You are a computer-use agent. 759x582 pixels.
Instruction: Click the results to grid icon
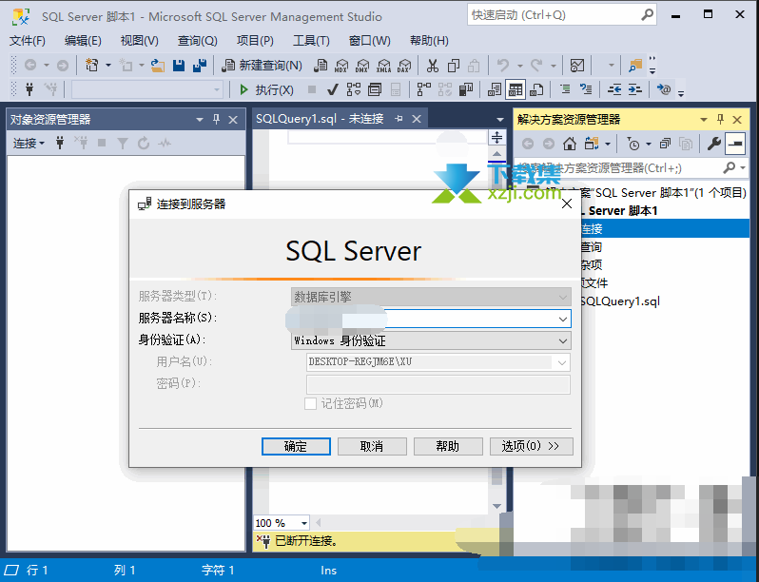coord(516,89)
